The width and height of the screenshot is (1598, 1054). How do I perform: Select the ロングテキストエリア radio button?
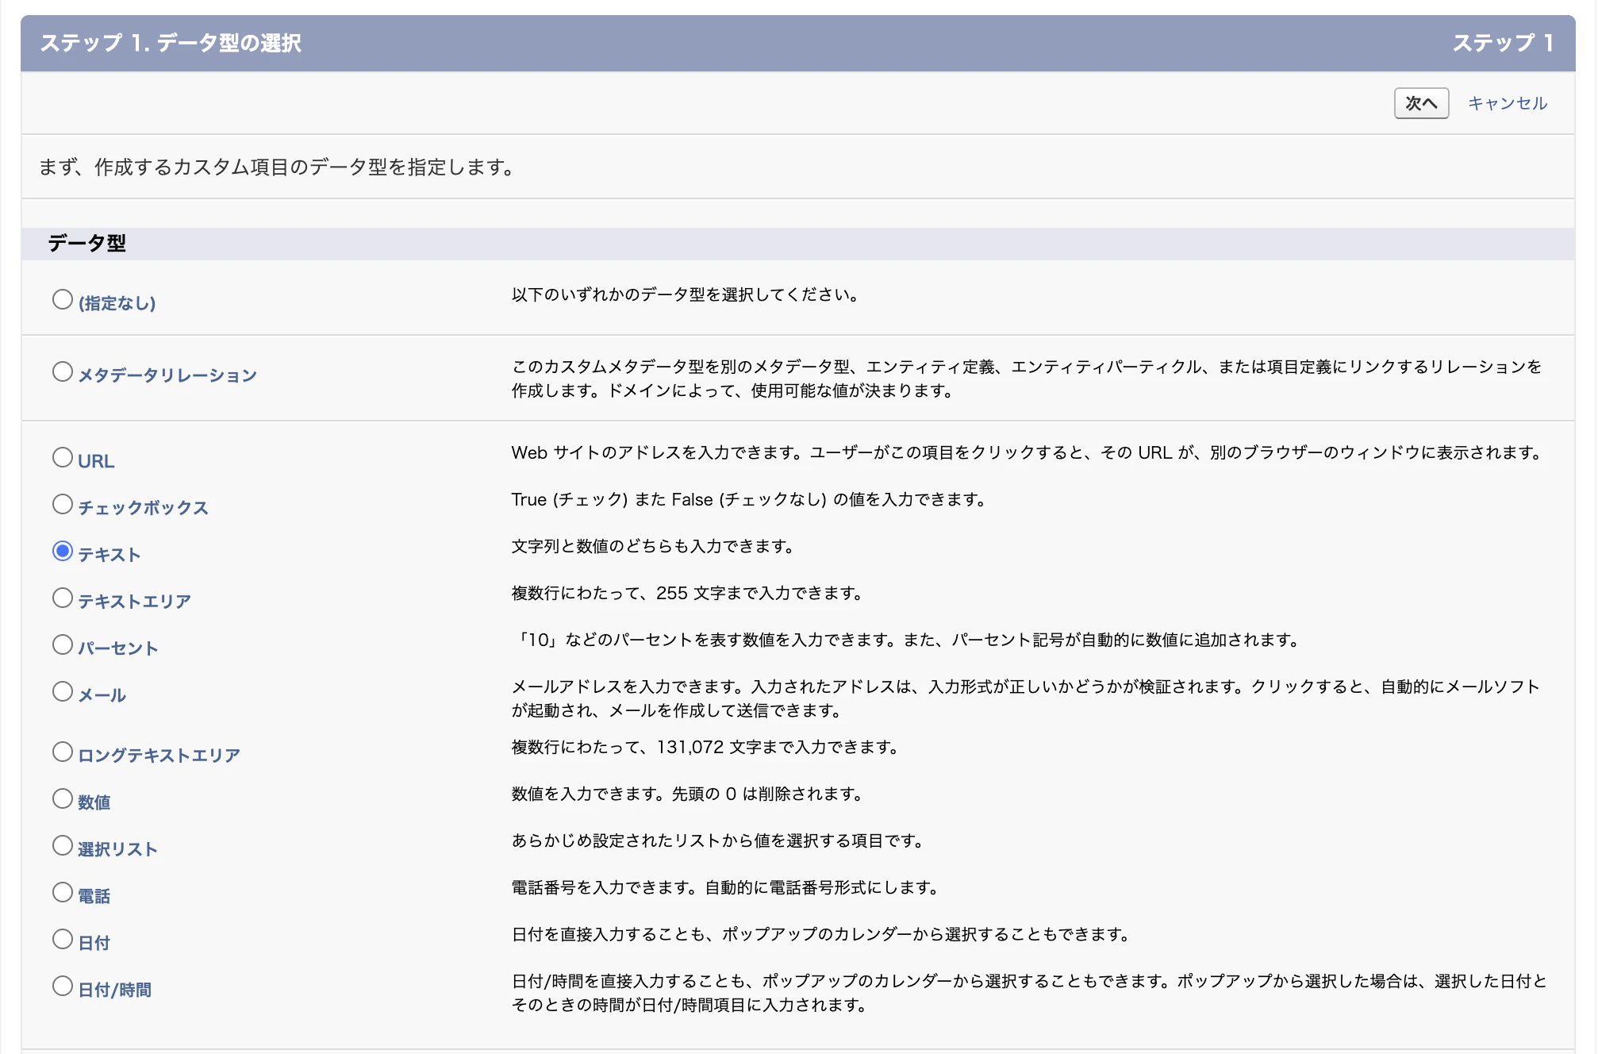tap(63, 752)
